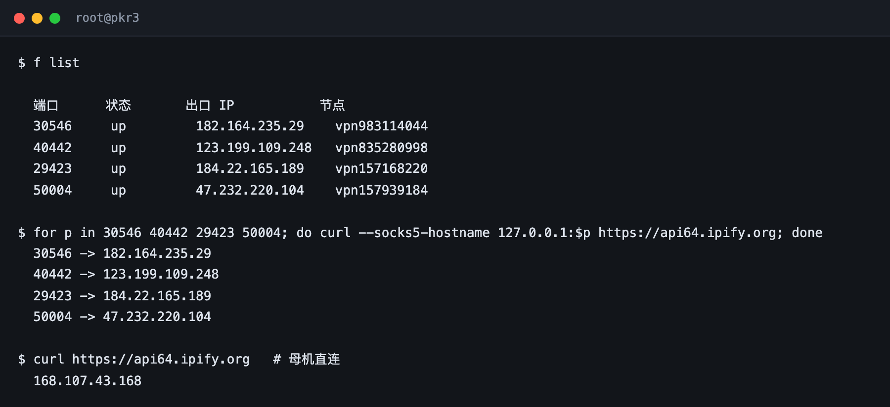The image size is (890, 407).
Task: Click node name vpn157939184
Action: pos(381,190)
